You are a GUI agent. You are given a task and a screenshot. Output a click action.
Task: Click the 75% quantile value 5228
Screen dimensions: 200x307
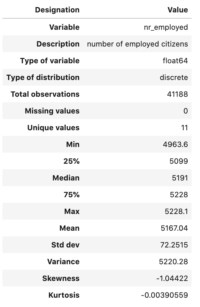point(179,195)
